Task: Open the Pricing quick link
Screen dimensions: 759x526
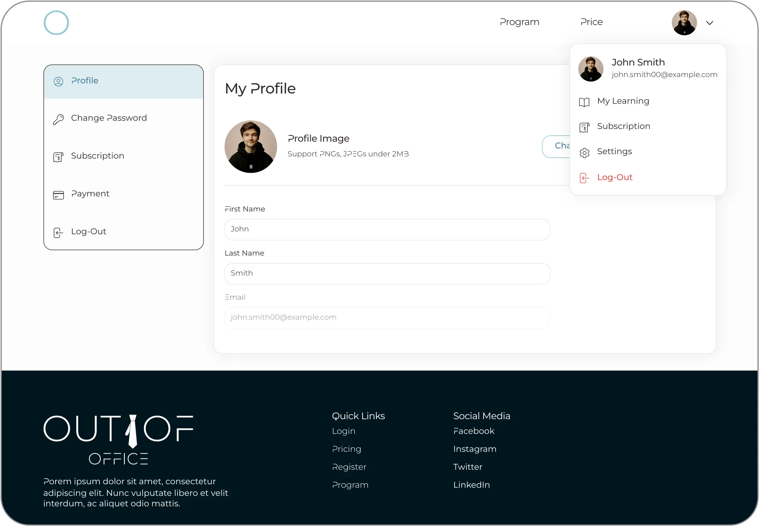Action: pyautogui.click(x=347, y=449)
